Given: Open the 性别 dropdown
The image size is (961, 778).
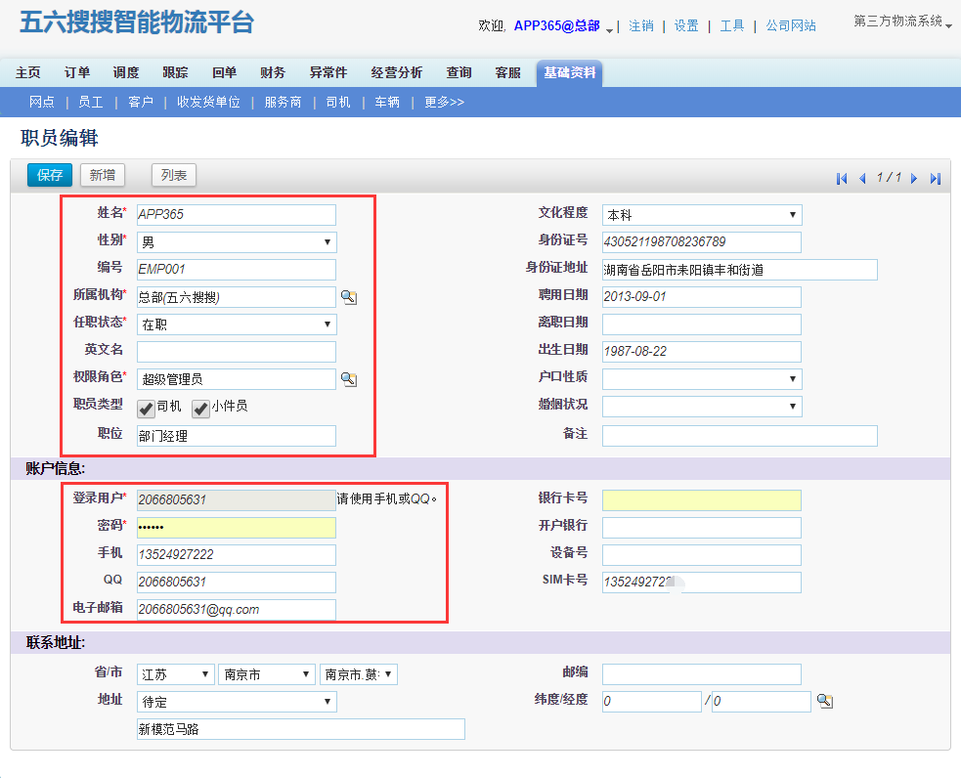Looking at the screenshot, I should pyautogui.click(x=237, y=242).
